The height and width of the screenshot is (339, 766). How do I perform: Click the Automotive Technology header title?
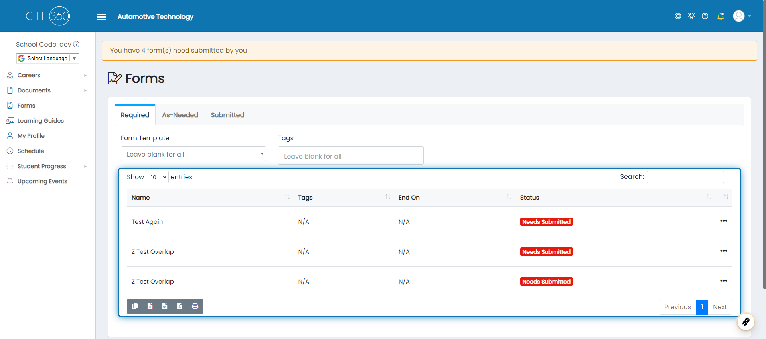pyautogui.click(x=155, y=16)
